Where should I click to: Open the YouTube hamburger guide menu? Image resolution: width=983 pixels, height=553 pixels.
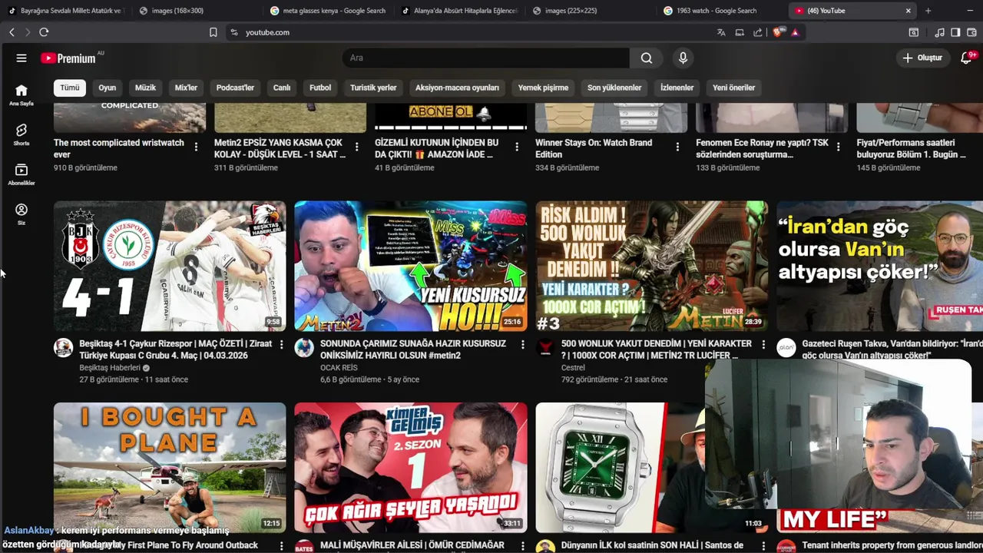22,58
